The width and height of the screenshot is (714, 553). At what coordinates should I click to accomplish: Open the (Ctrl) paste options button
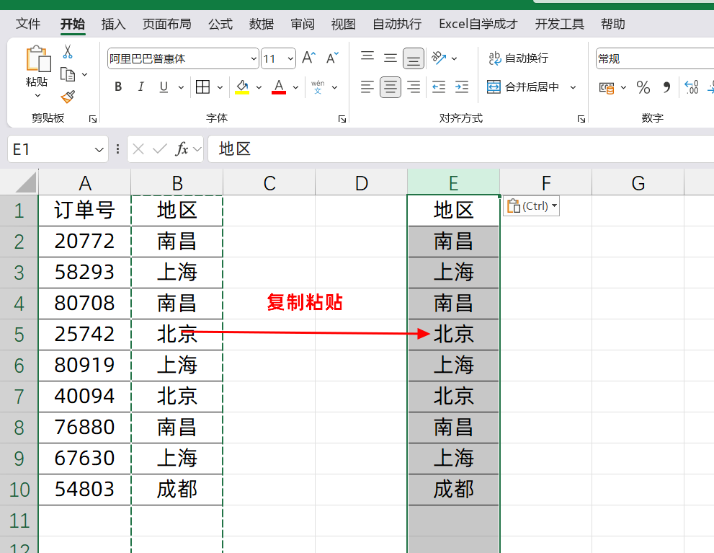click(532, 206)
